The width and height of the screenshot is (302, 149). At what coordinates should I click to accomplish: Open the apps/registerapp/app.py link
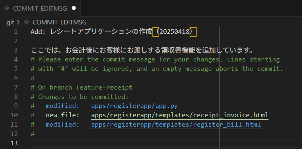click(x=134, y=106)
